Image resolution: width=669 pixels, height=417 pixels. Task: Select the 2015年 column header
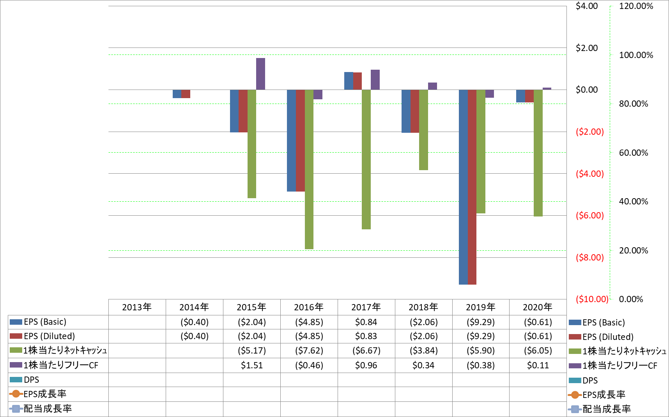[x=251, y=307]
